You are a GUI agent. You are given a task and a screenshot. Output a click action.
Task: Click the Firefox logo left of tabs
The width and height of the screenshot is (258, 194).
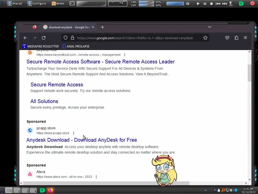35,27
